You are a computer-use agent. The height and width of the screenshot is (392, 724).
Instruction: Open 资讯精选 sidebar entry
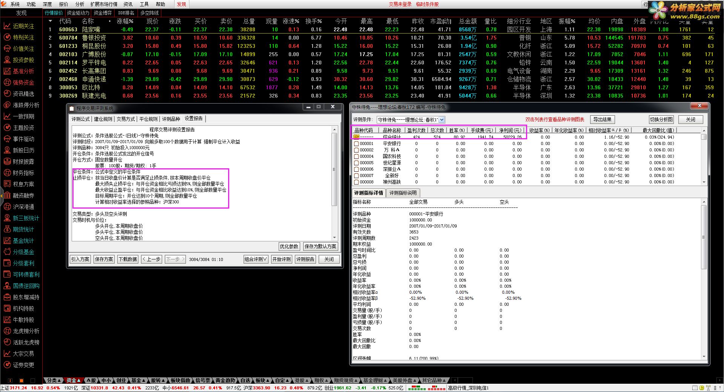pyautogui.click(x=19, y=94)
